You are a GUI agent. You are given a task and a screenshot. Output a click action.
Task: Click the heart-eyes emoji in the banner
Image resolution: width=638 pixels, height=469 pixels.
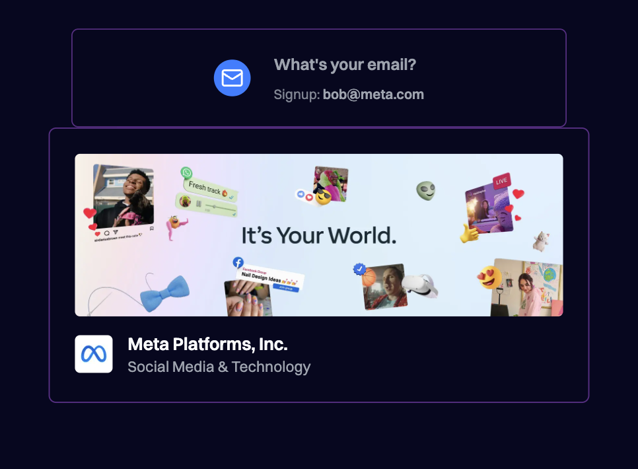point(490,277)
